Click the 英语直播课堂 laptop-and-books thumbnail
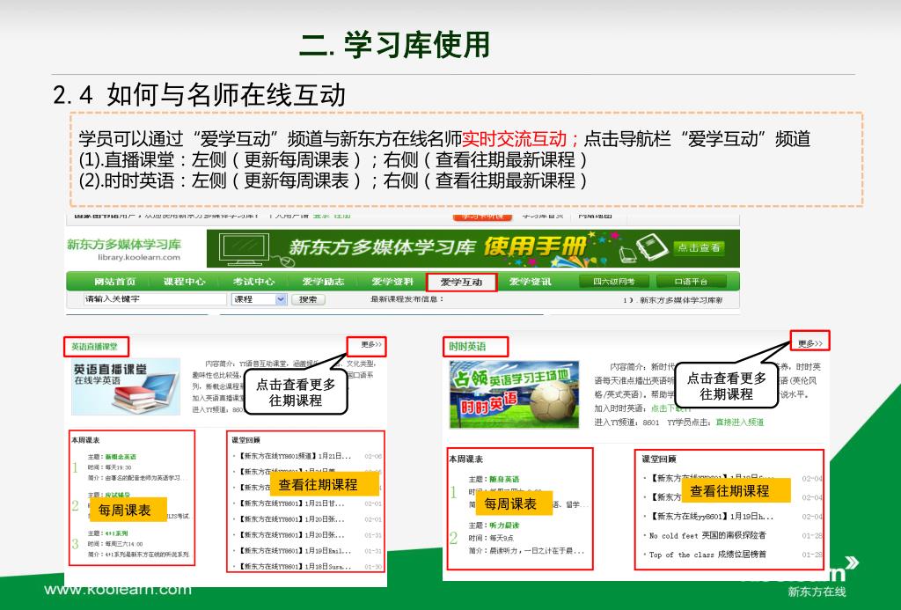Viewport: 901px width, 610px height. click(126, 386)
